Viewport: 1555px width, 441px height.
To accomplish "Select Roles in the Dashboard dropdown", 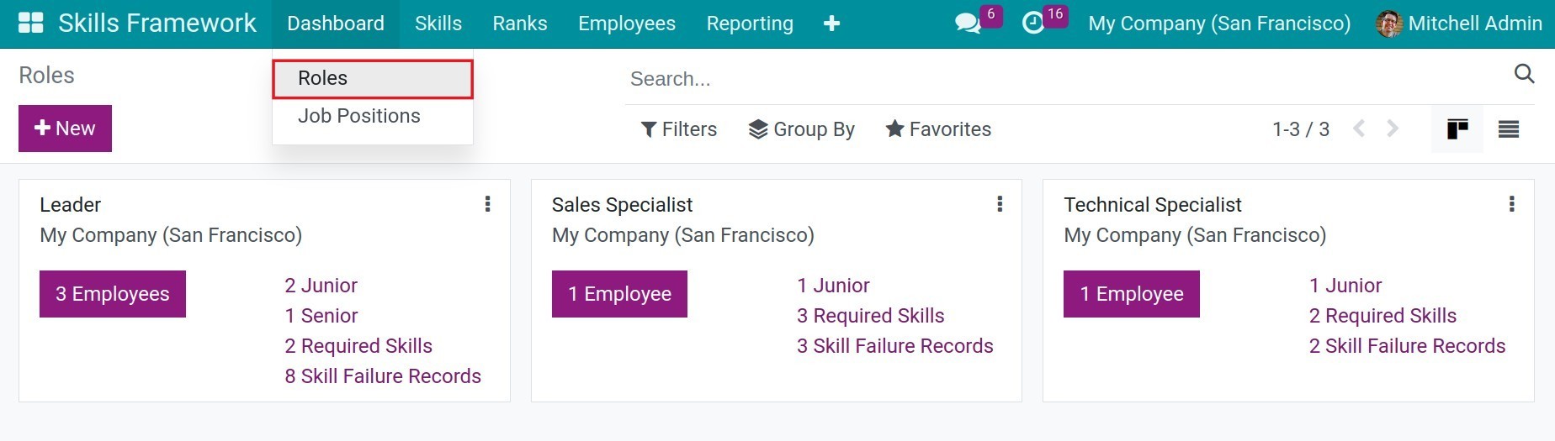I will (373, 78).
